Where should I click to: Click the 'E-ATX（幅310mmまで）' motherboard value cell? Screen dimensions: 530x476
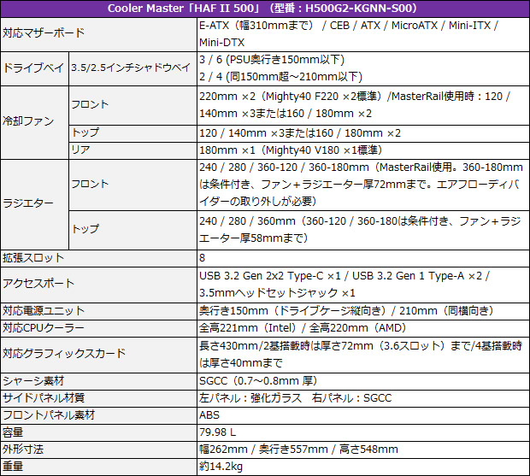(363, 34)
